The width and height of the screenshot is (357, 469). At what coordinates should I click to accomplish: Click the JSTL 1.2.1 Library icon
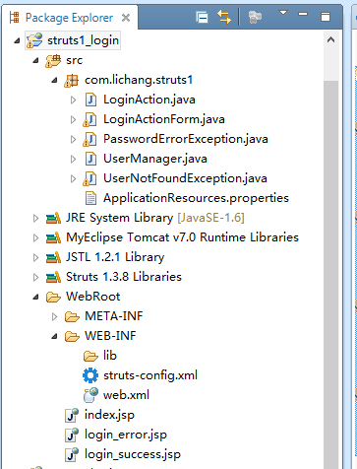tap(53, 258)
